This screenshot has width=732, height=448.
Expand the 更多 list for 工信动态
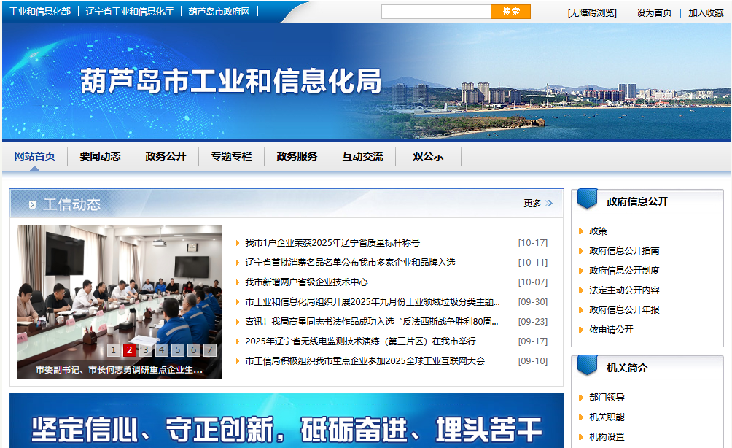pyautogui.click(x=533, y=204)
